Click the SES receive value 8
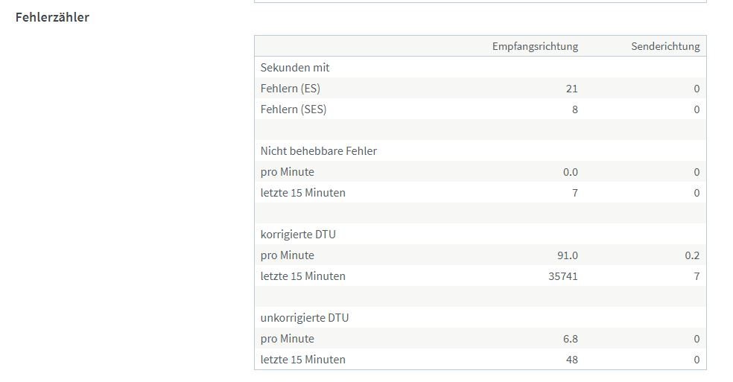The width and height of the screenshot is (733, 382). (x=574, y=109)
